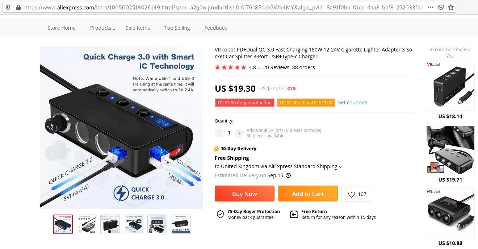
Task: Select the second product thumbnail image
Action: [87, 224]
